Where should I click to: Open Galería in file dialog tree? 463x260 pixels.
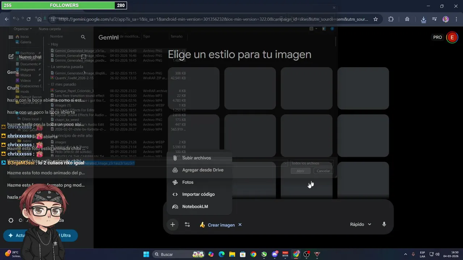click(x=23, y=42)
